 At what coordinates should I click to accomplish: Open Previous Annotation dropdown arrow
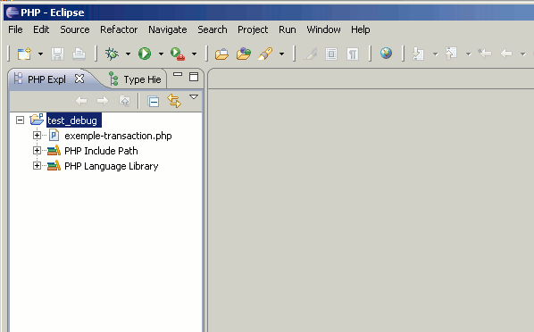coord(469,54)
